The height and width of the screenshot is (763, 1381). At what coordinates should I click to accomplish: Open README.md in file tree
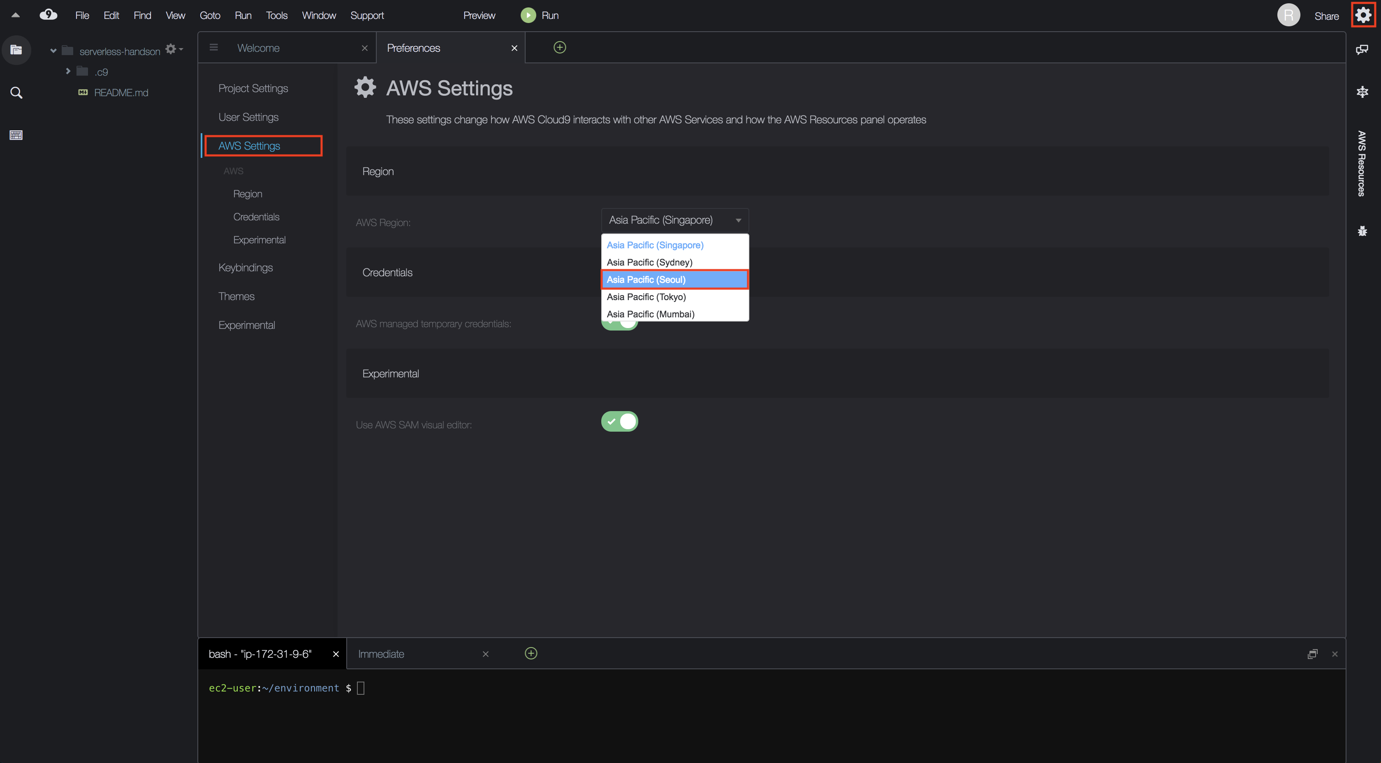121,92
